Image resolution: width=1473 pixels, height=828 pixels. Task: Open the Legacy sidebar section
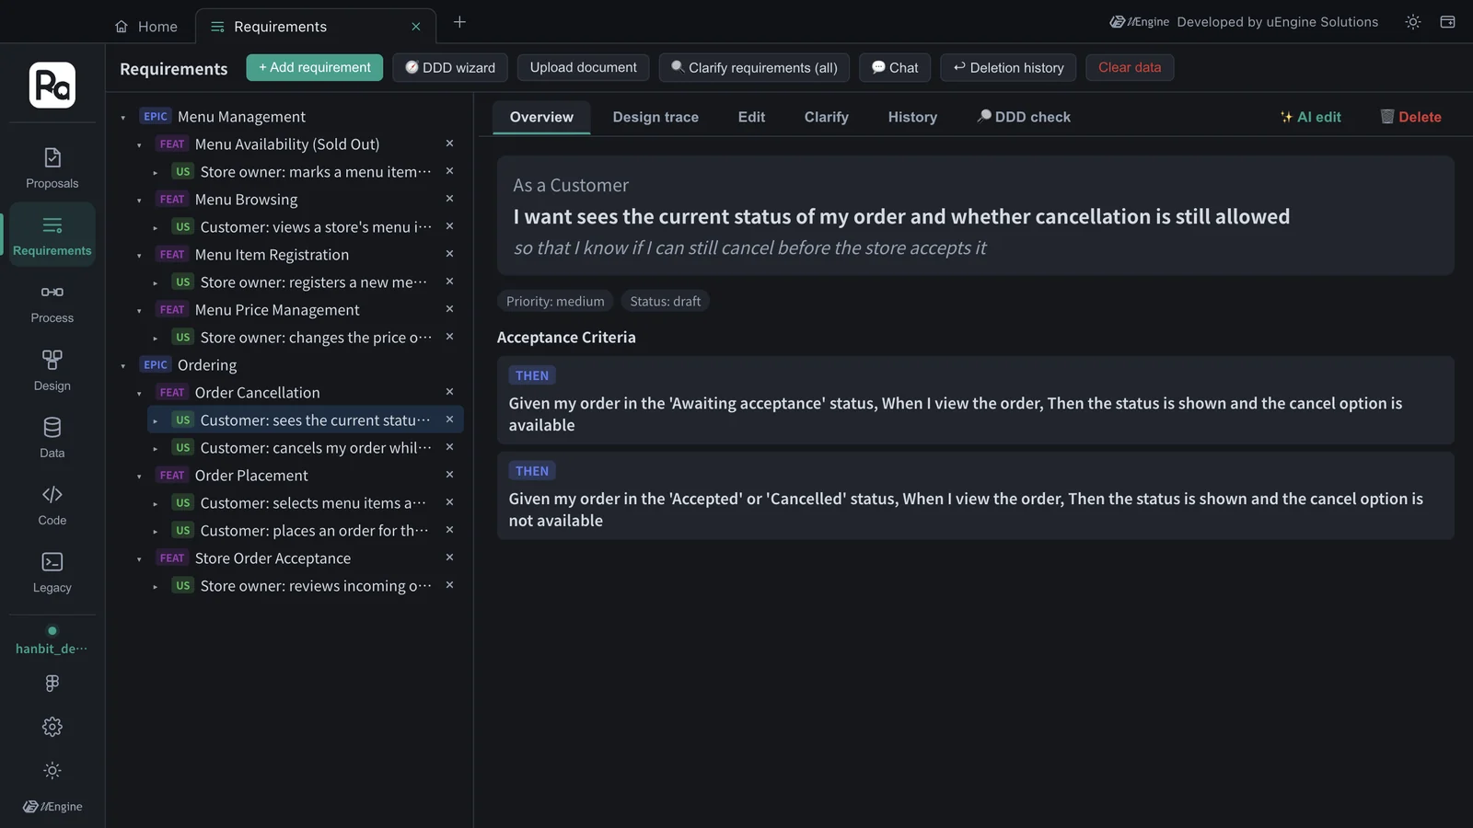click(x=52, y=572)
